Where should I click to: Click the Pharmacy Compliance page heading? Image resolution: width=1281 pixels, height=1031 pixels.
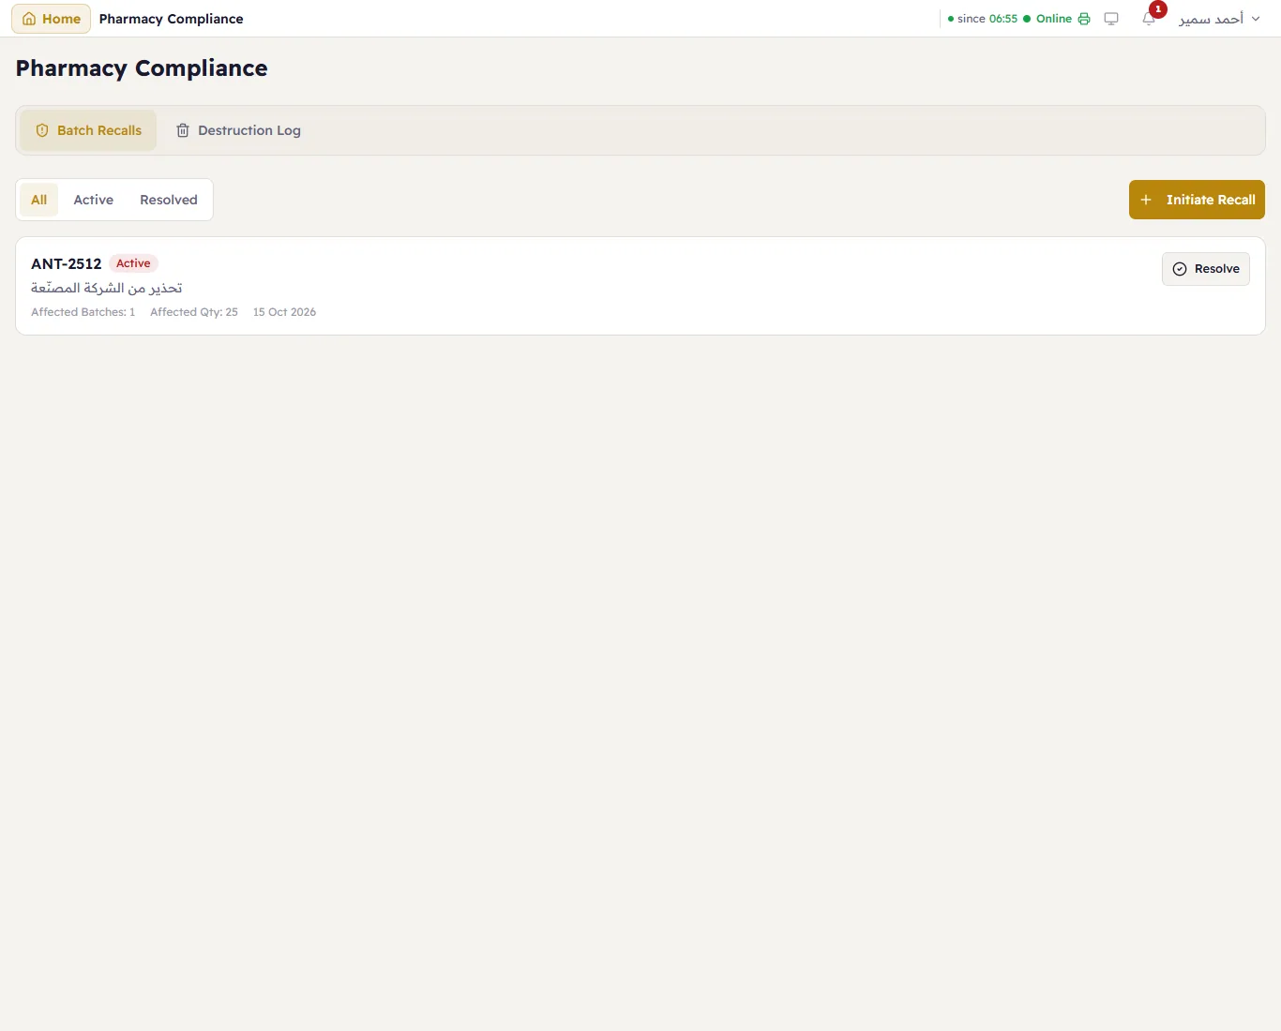click(142, 68)
